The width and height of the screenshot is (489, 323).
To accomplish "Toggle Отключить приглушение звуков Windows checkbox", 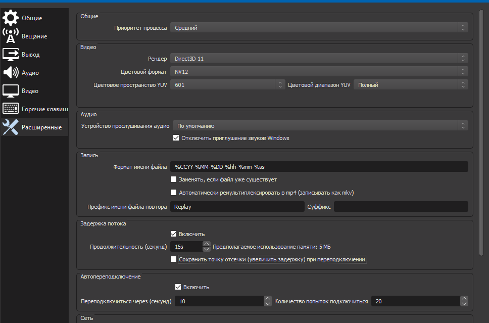I will pos(176,138).
